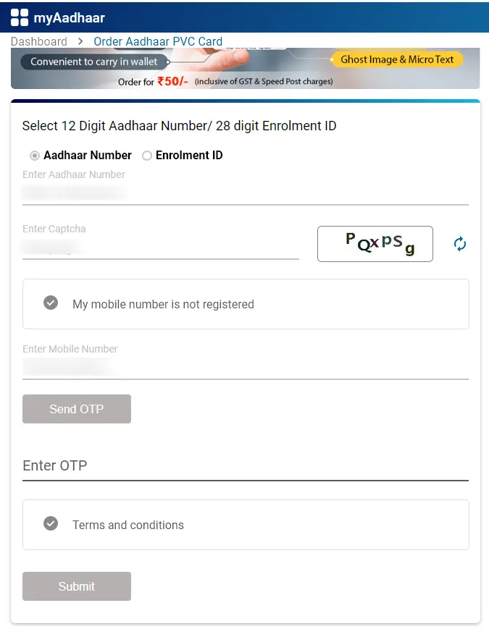Image resolution: width=489 pixels, height=629 pixels.
Task: Click the myAadhaar title text in header
Action: point(69,17)
